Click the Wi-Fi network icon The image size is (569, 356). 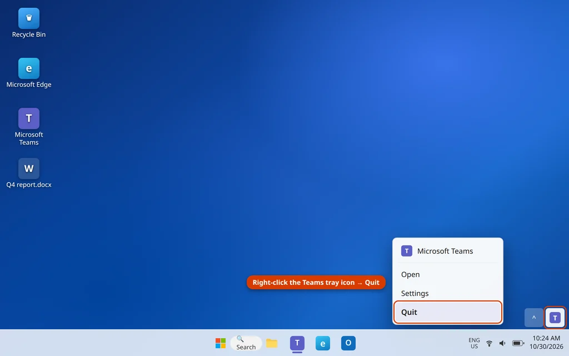[489, 343]
